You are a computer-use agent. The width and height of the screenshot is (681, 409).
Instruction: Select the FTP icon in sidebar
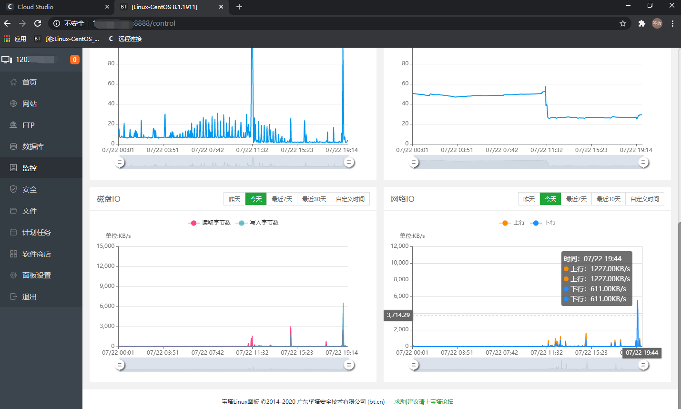pyautogui.click(x=13, y=125)
